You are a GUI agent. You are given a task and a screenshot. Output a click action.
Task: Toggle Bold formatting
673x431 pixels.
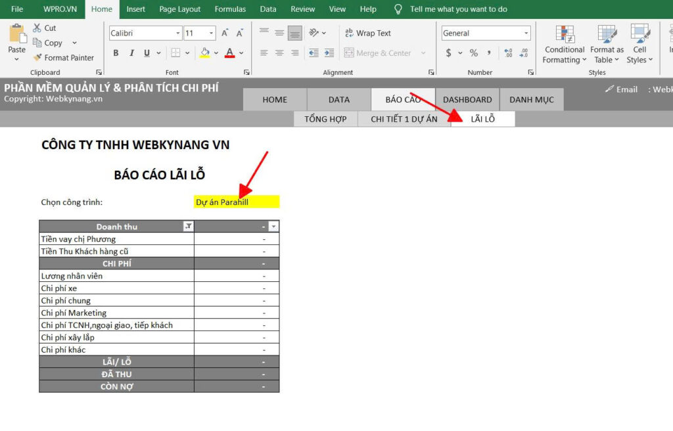click(x=116, y=53)
